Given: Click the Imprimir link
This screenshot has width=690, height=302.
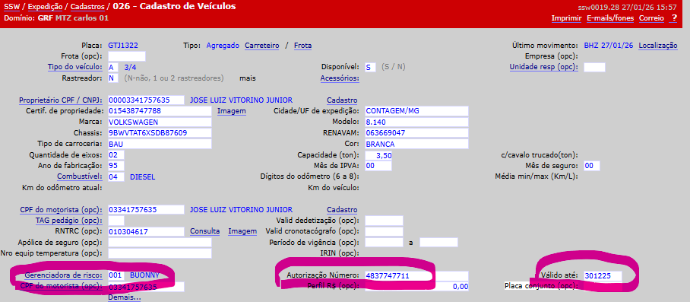Looking at the screenshot, I should pos(566,18).
